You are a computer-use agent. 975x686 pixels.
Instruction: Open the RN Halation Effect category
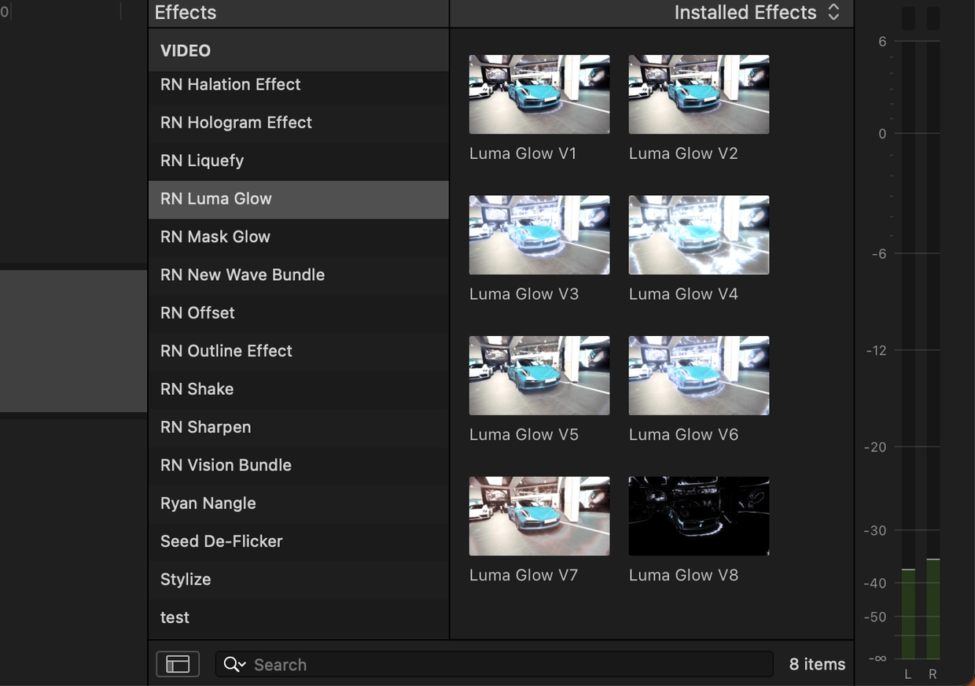click(x=230, y=84)
